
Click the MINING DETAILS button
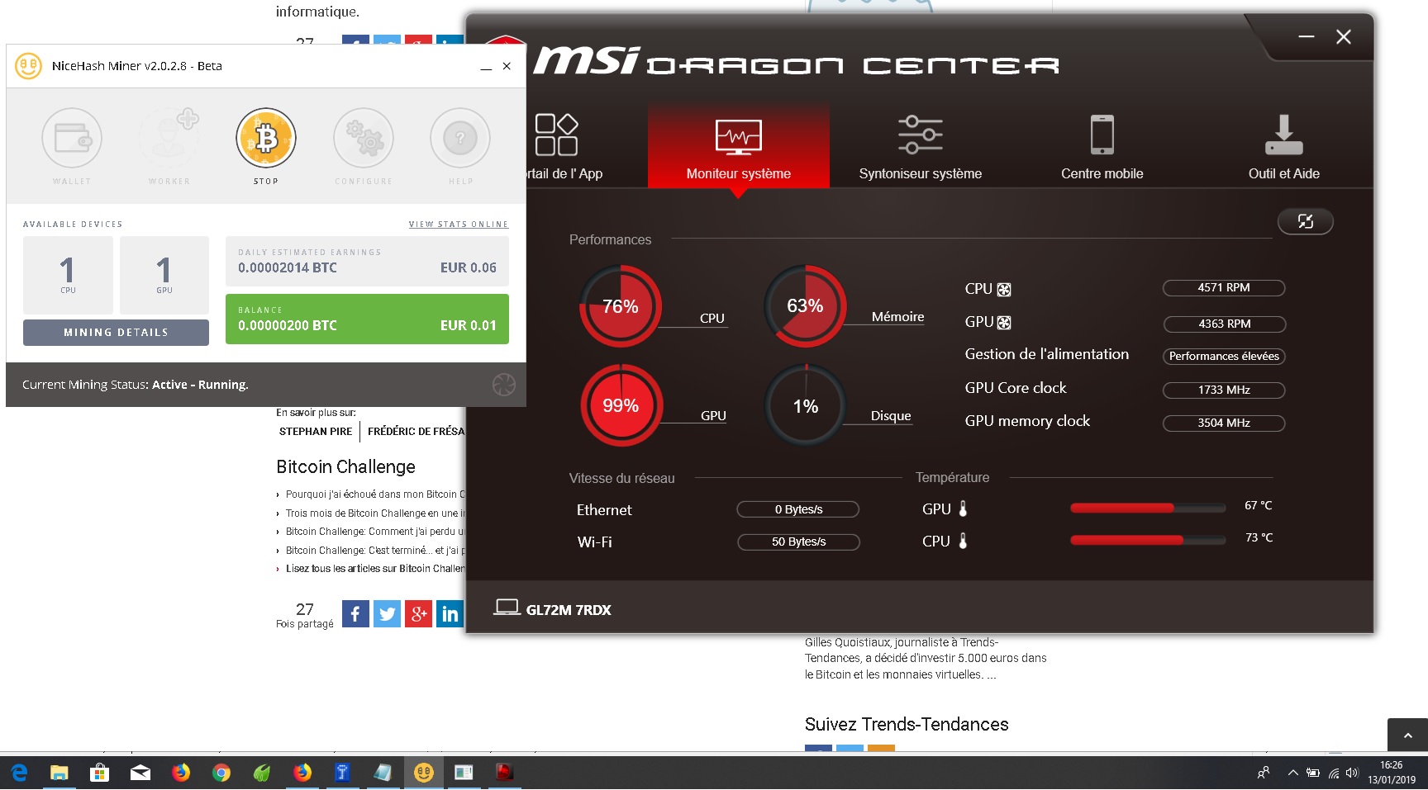tap(116, 333)
